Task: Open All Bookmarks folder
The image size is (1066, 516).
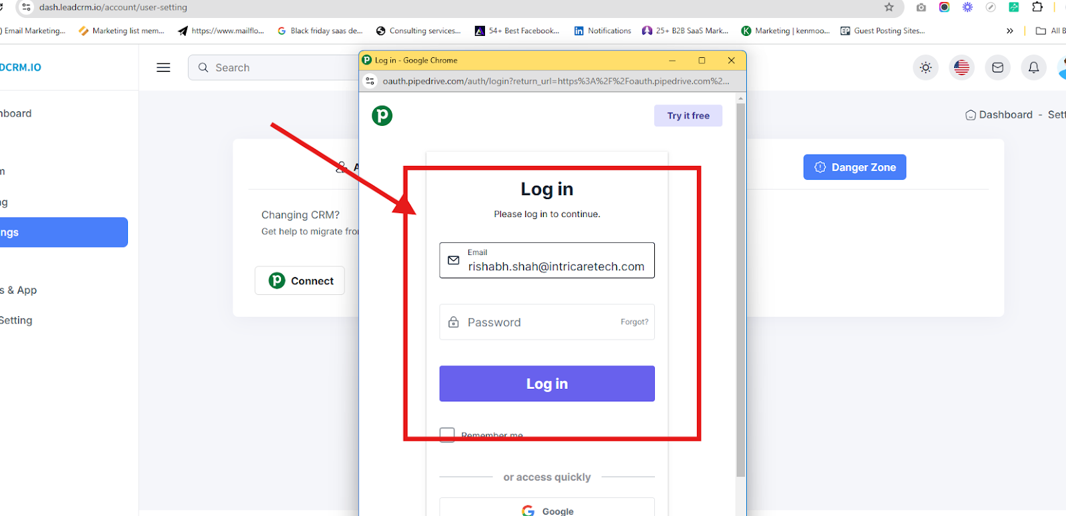Action: (1051, 31)
